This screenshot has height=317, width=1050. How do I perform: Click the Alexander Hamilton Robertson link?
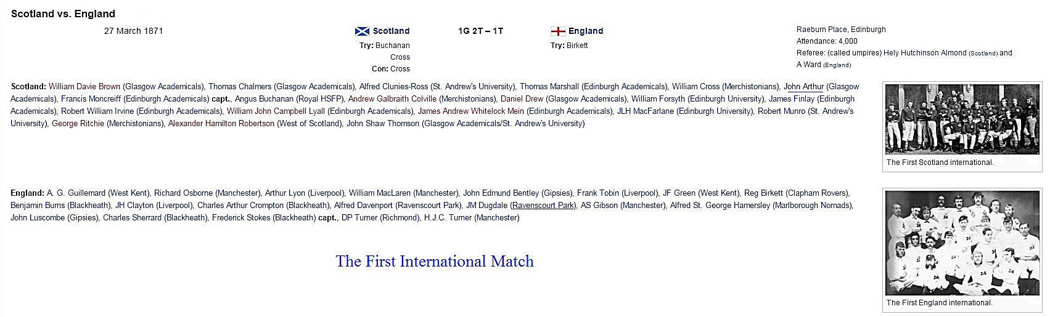(221, 124)
